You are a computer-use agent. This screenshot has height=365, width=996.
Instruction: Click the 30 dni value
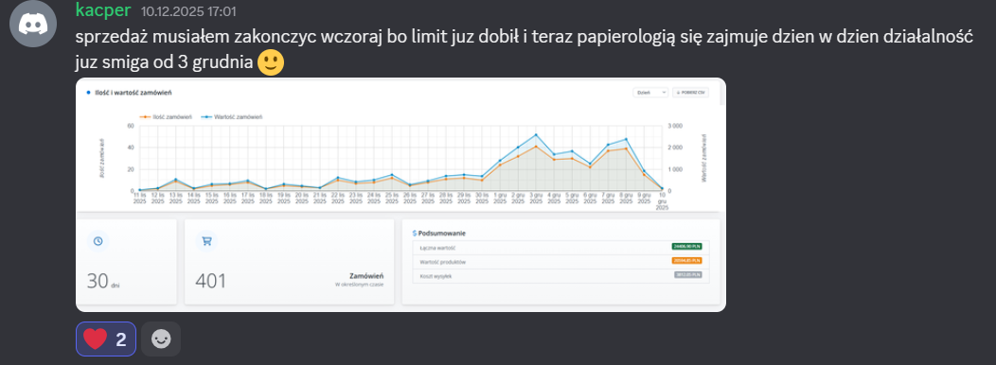click(103, 281)
